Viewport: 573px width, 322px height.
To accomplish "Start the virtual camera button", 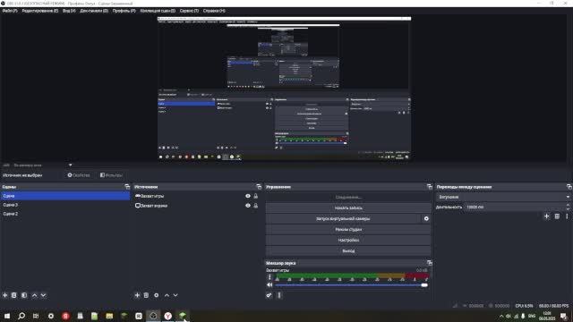I will tap(343, 218).
